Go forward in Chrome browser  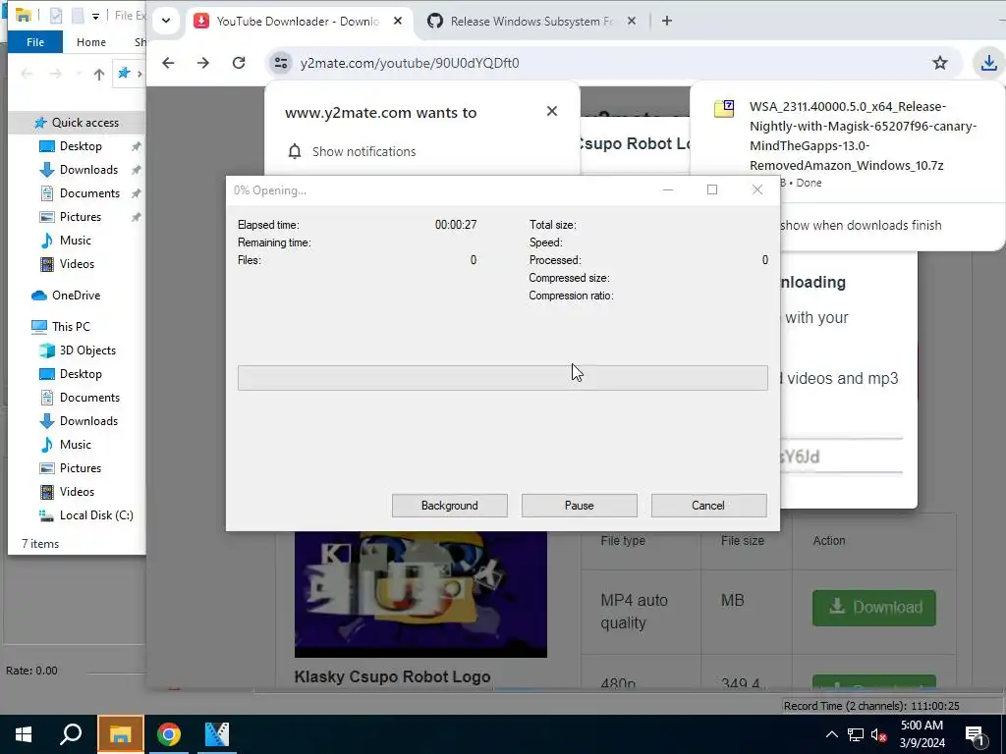[202, 63]
